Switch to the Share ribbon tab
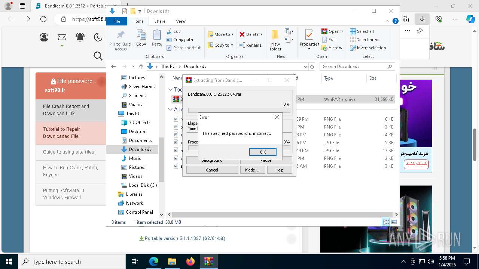Image resolution: width=479 pixels, height=269 pixels. click(160, 21)
